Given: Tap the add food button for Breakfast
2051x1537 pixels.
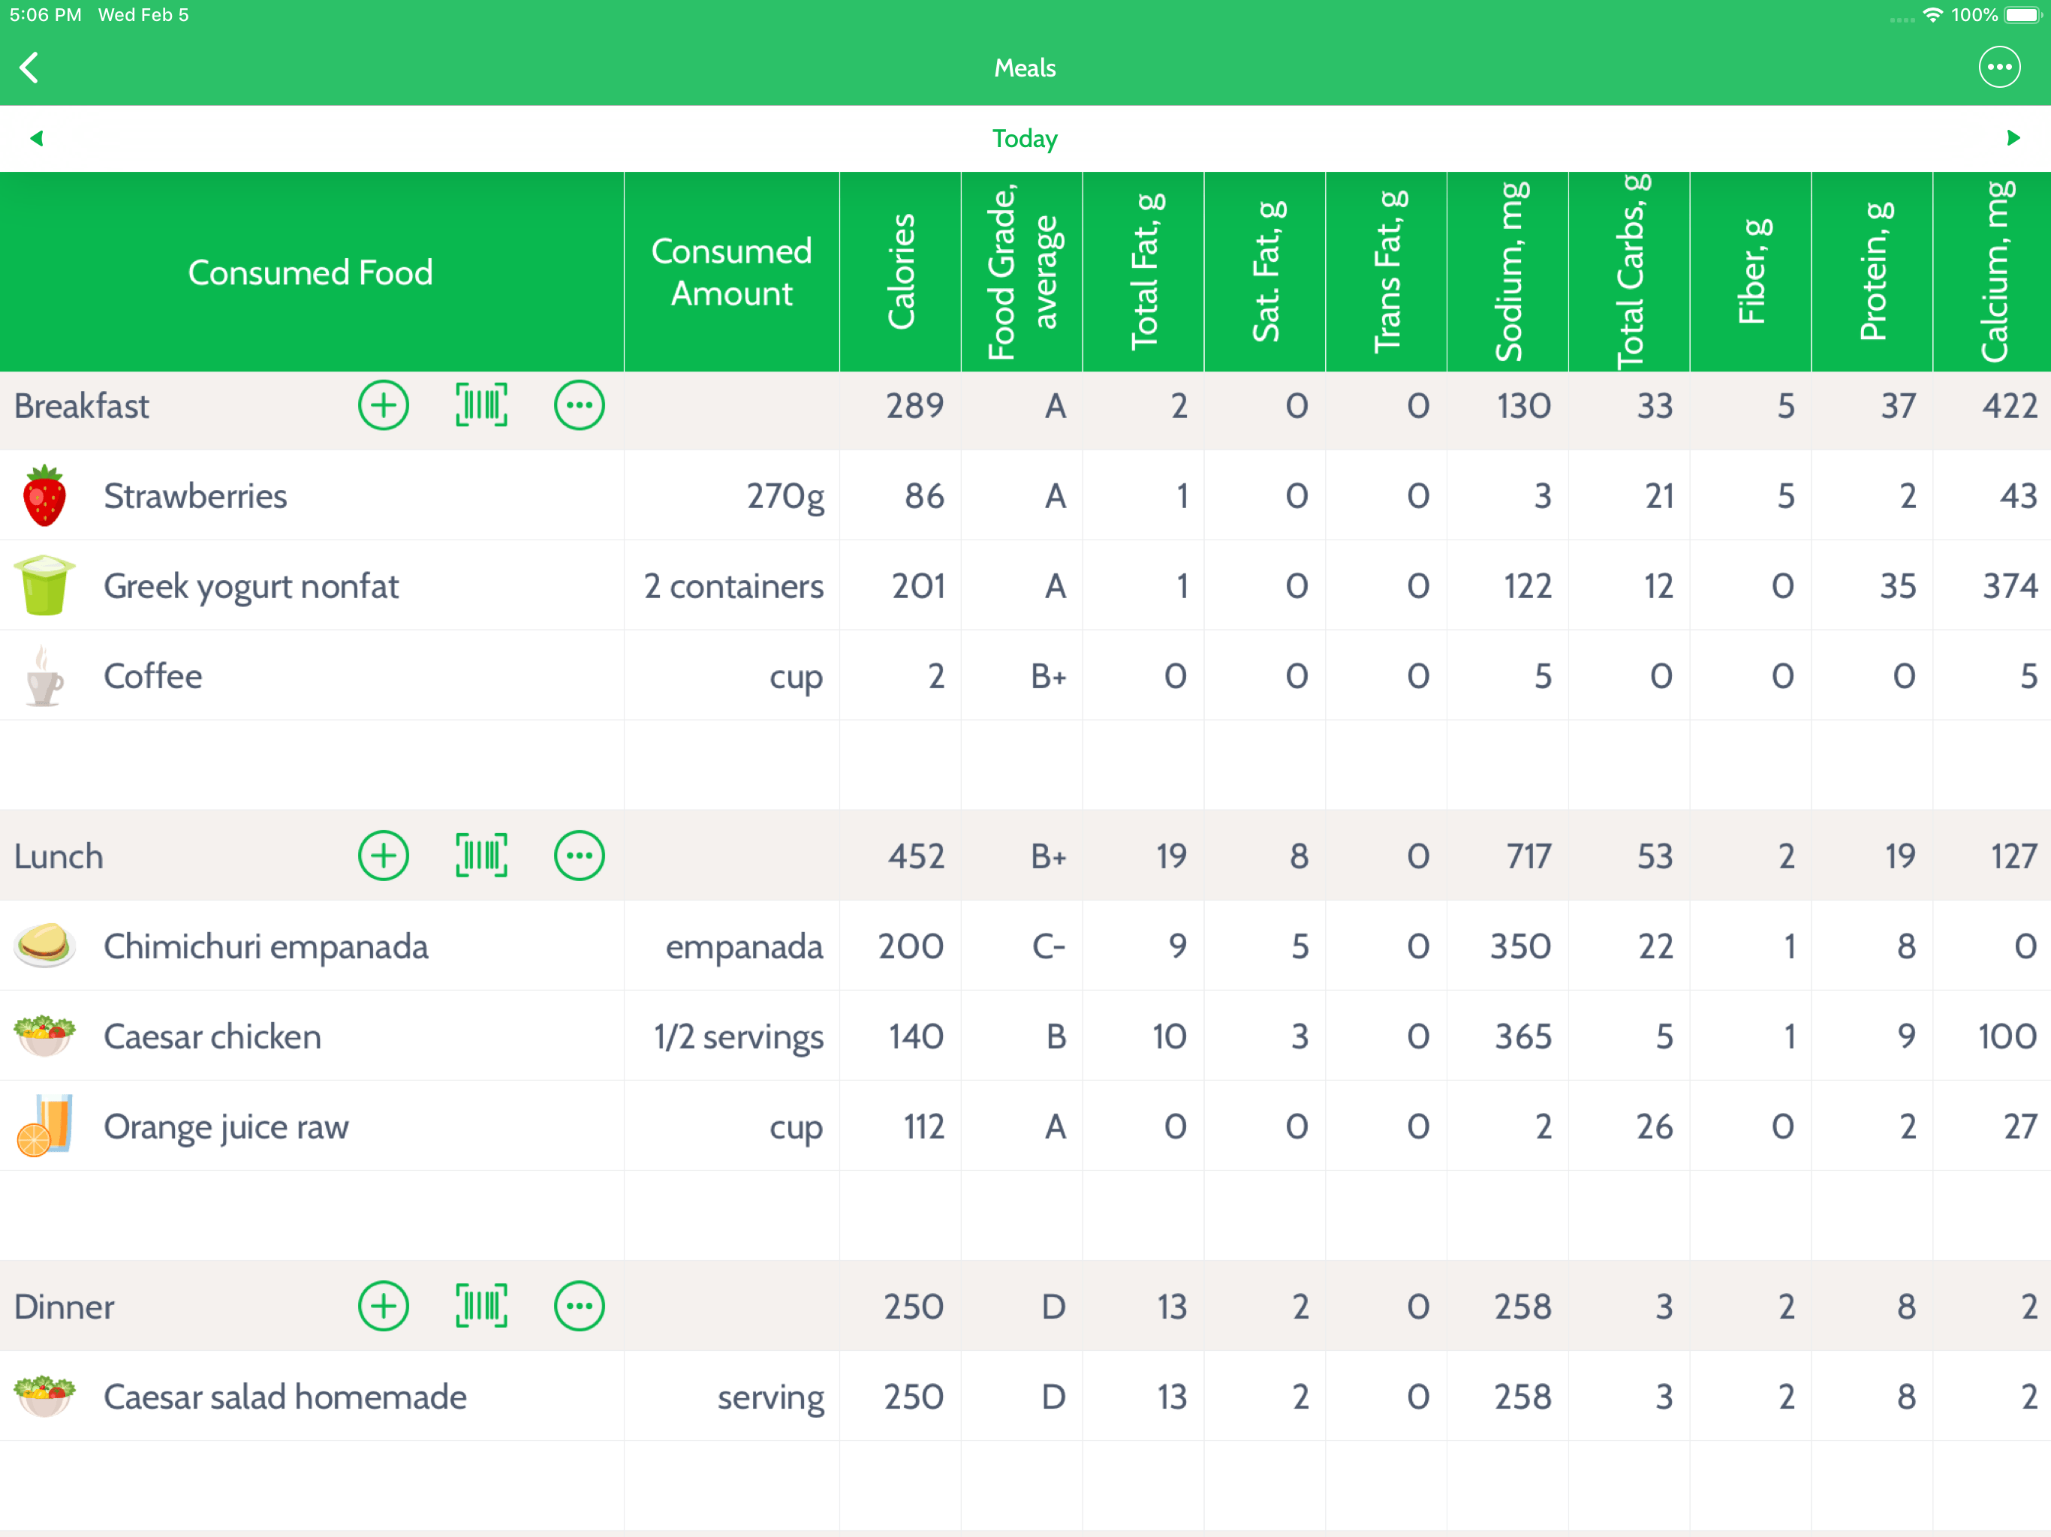Looking at the screenshot, I should (x=383, y=406).
